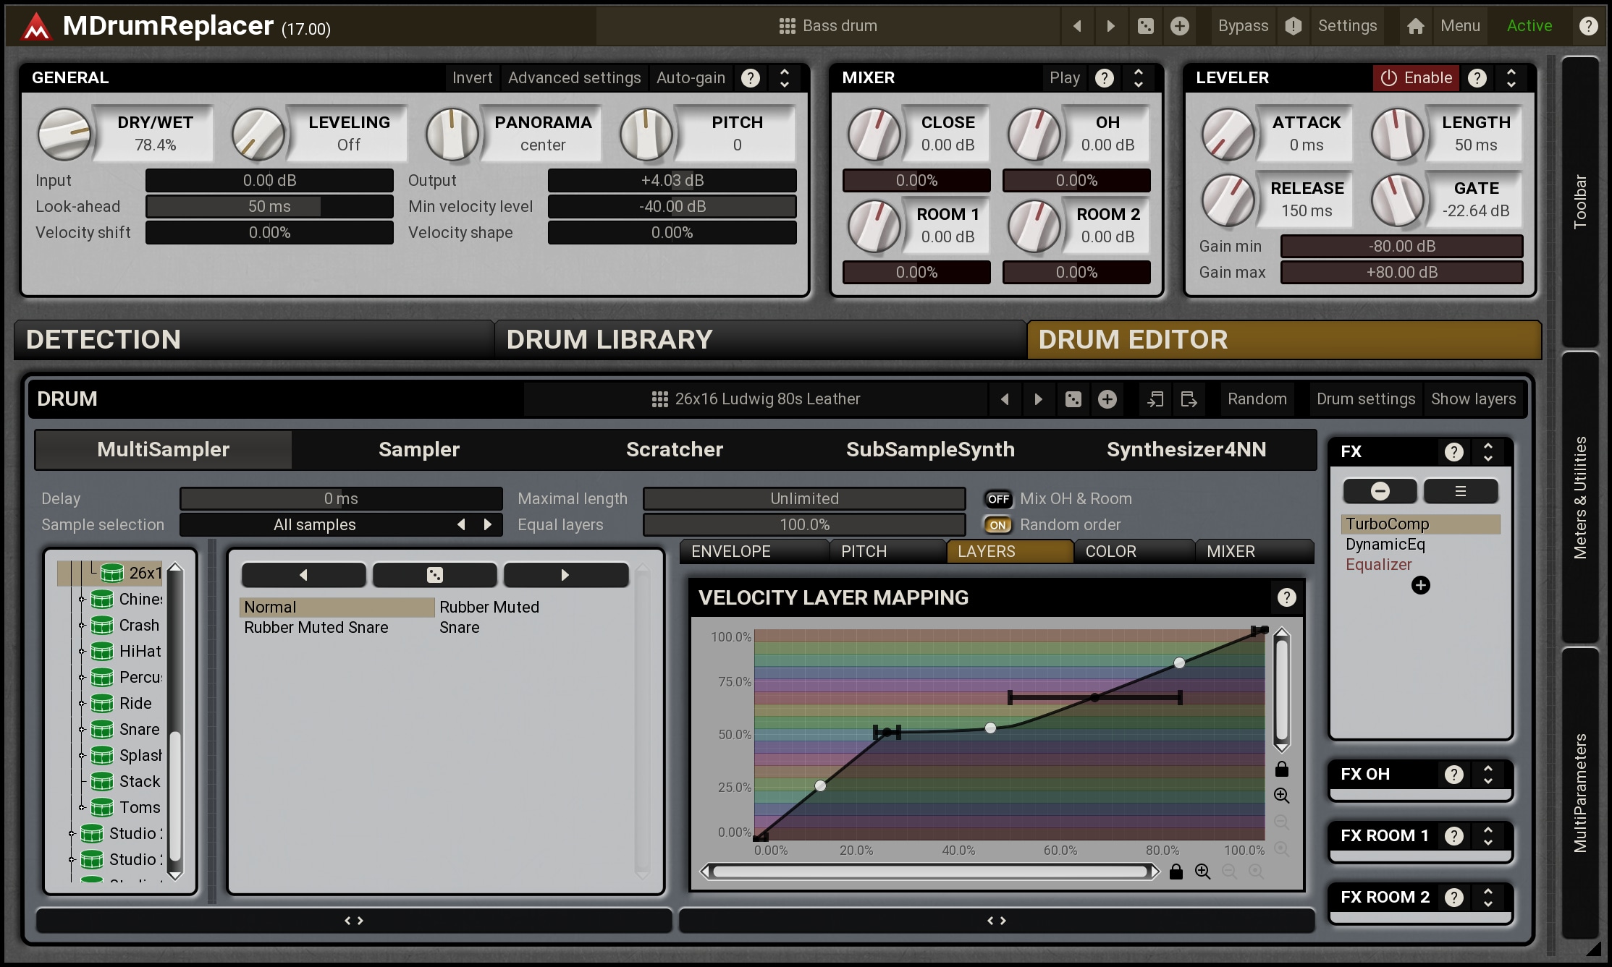Turn on Mix OH & Room switch
Screen dimensions: 1612x967
[x=998, y=499]
